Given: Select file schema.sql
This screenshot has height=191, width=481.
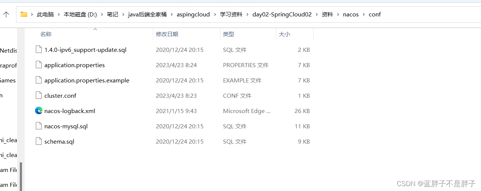Looking at the screenshot, I should coord(59,141).
